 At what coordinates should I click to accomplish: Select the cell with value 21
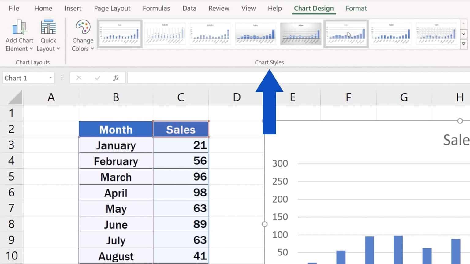[181, 145]
